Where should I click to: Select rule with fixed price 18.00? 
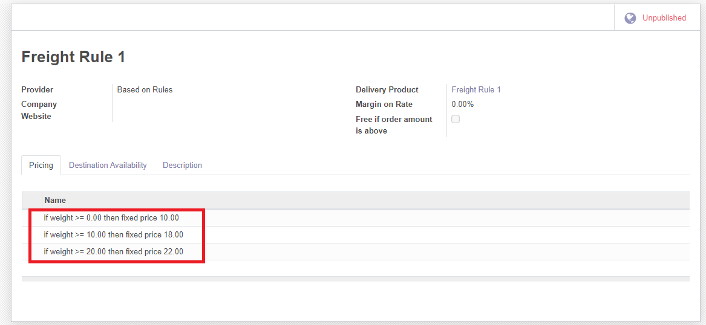[x=113, y=234]
